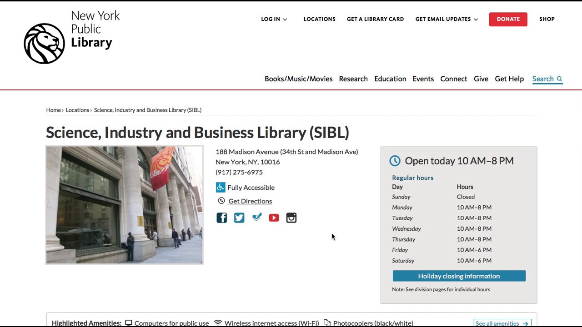Click the wheelchair accessibility icon
This screenshot has height=327, width=582.
pyautogui.click(x=221, y=187)
